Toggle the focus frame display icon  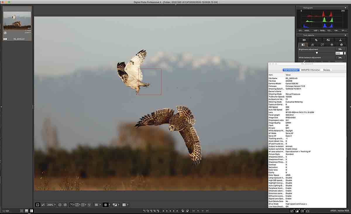click(x=302, y=211)
